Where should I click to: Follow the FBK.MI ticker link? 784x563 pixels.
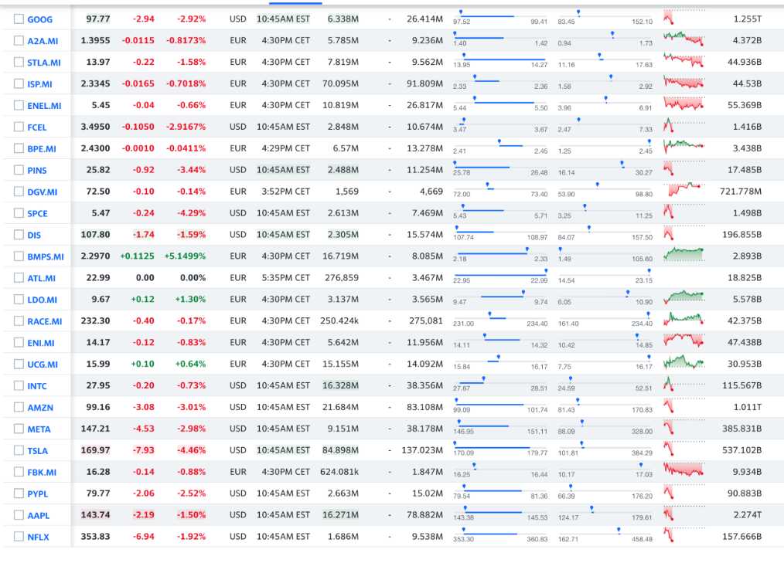tap(42, 472)
